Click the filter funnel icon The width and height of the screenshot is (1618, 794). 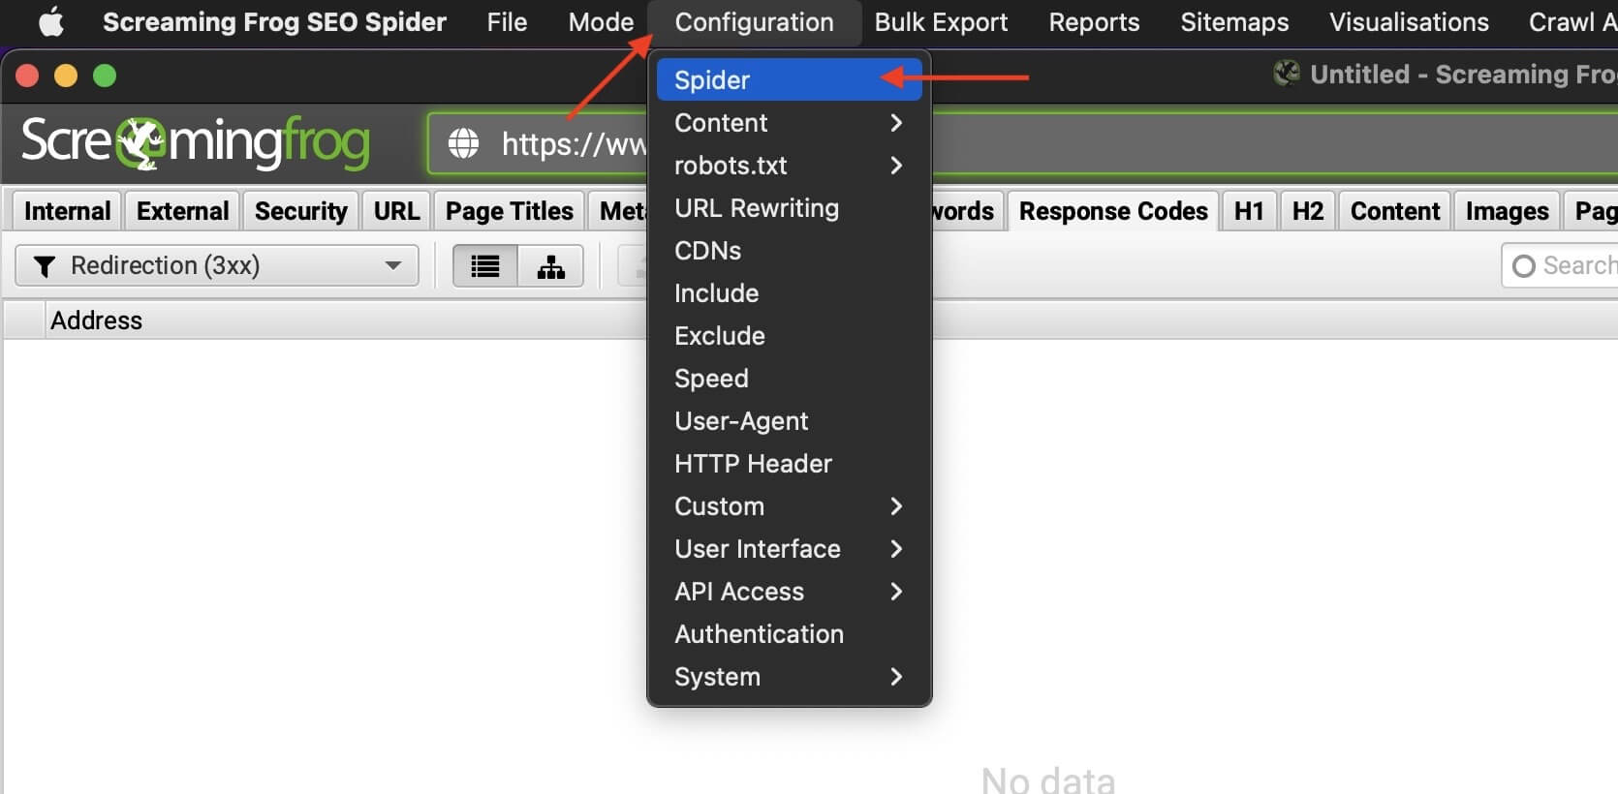pyautogui.click(x=44, y=266)
